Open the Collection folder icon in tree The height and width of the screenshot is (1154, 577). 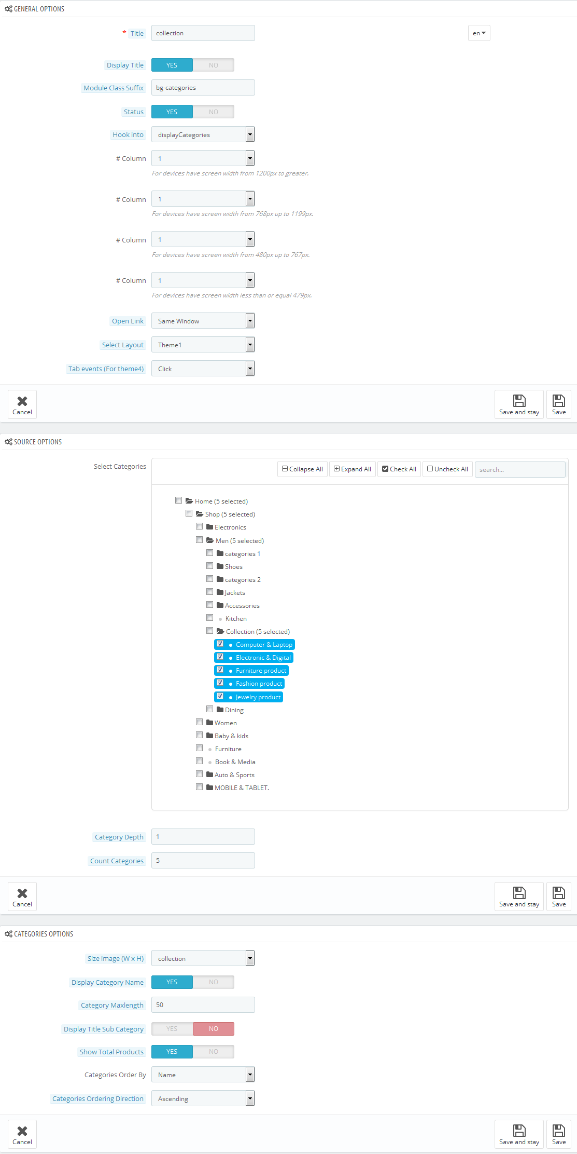[x=220, y=631]
